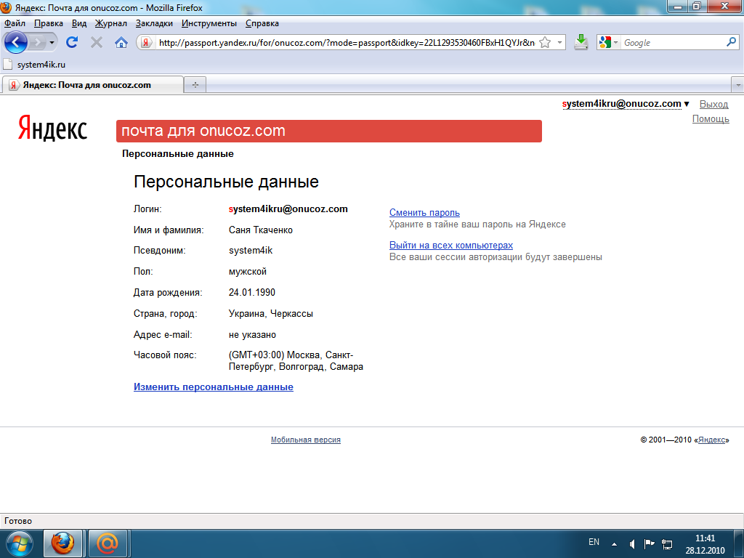Open the back/forward history dropdown arrow

[x=52, y=43]
